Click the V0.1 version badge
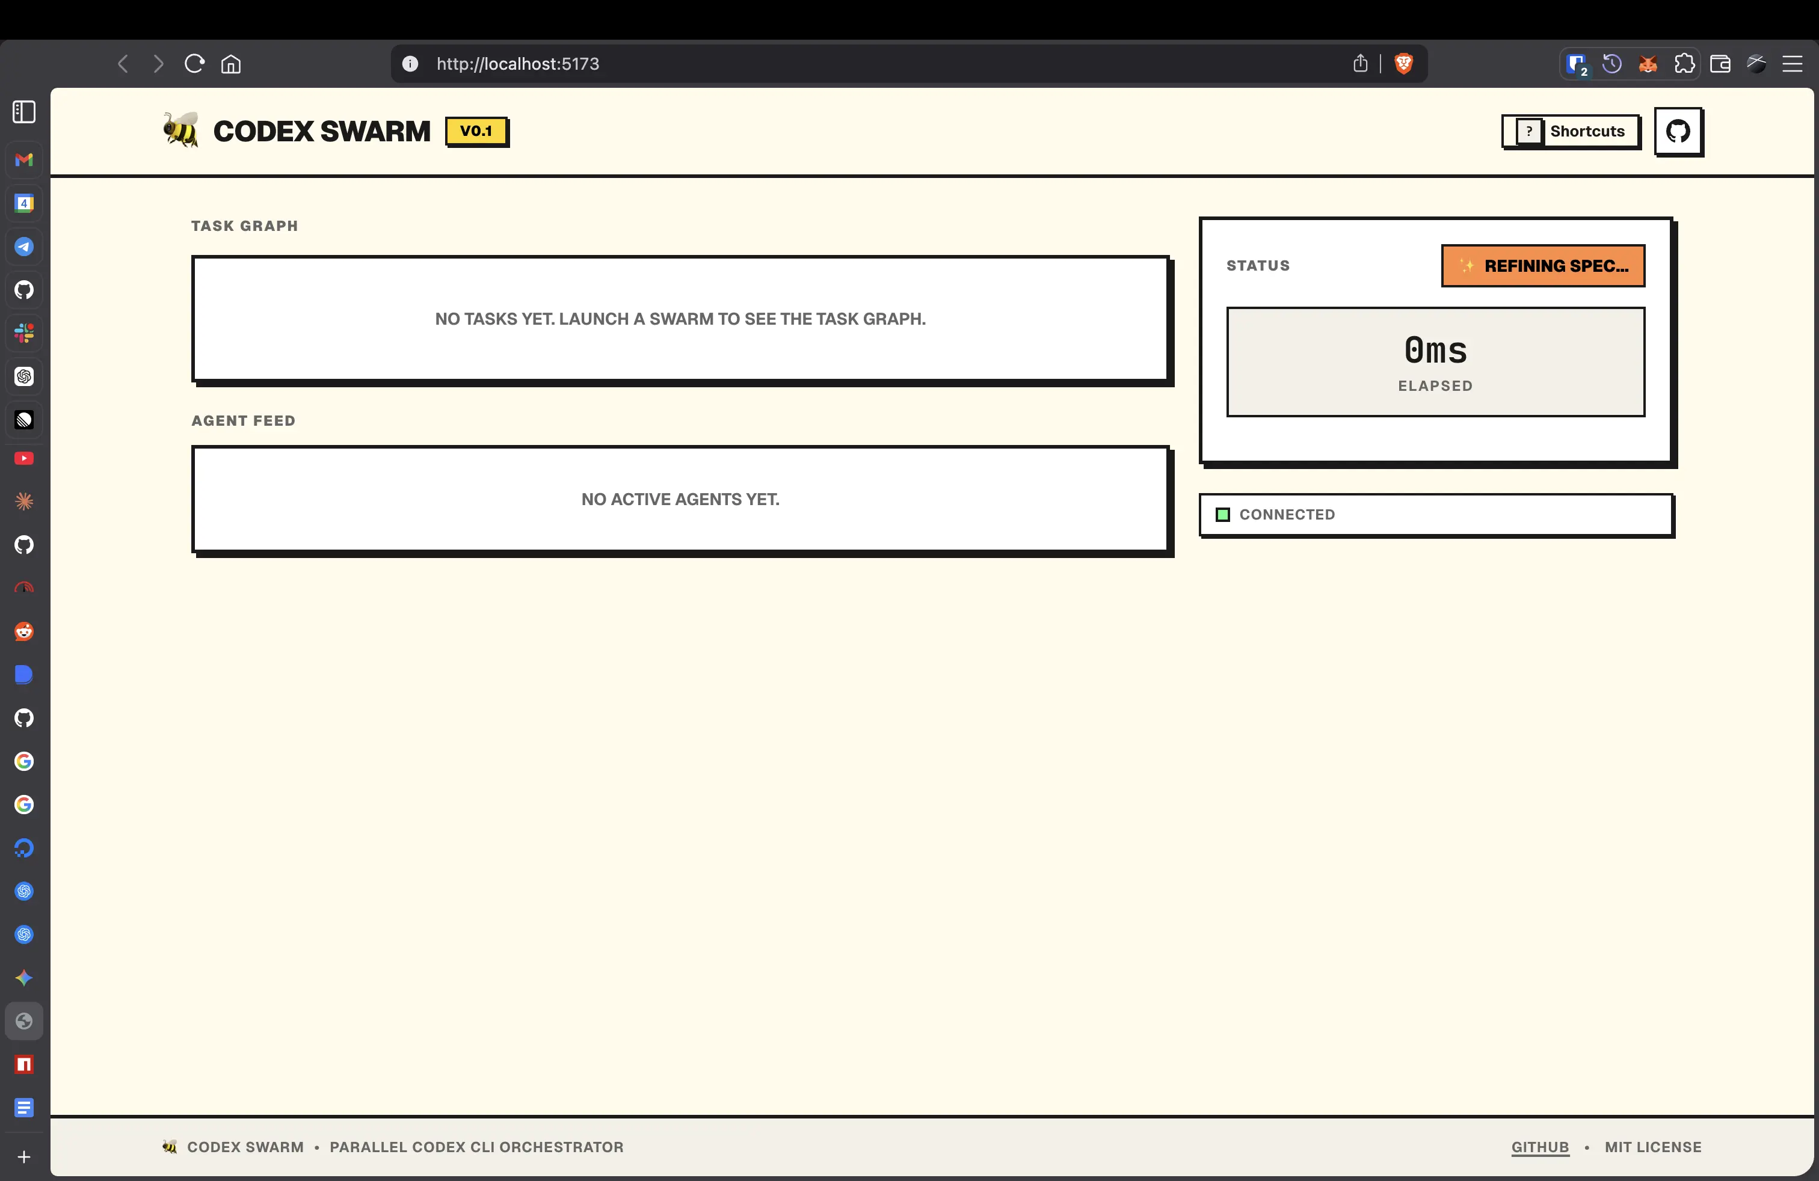1819x1181 pixels. tap(476, 132)
